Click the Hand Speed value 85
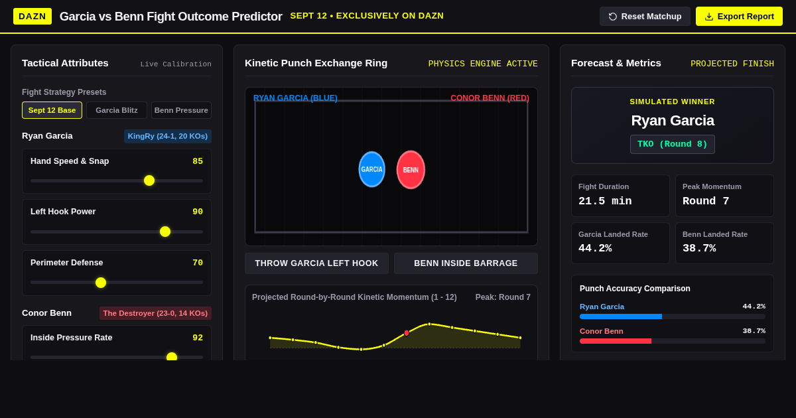Image resolution: width=796 pixels, height=418 pixels. tap(198, 161)
